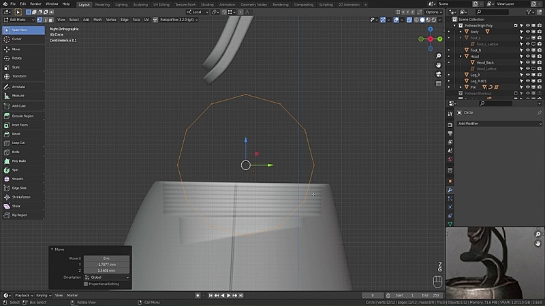545x306 pixels.
Task: Open Global orientation dropdown in Move panel
Action: (x=107, y=277)
